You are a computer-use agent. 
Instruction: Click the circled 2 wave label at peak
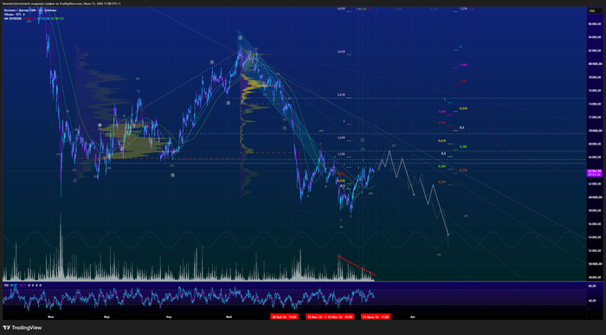point(240,38)
